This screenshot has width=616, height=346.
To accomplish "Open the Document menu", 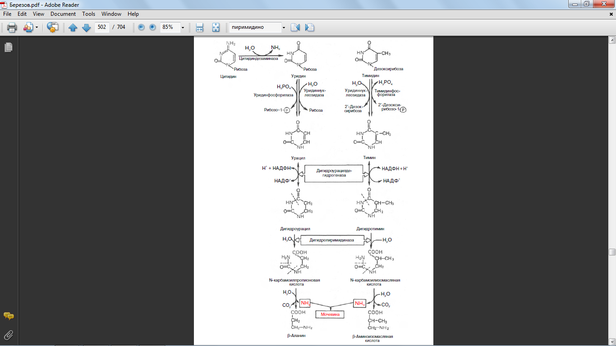I will pos(63,14).
